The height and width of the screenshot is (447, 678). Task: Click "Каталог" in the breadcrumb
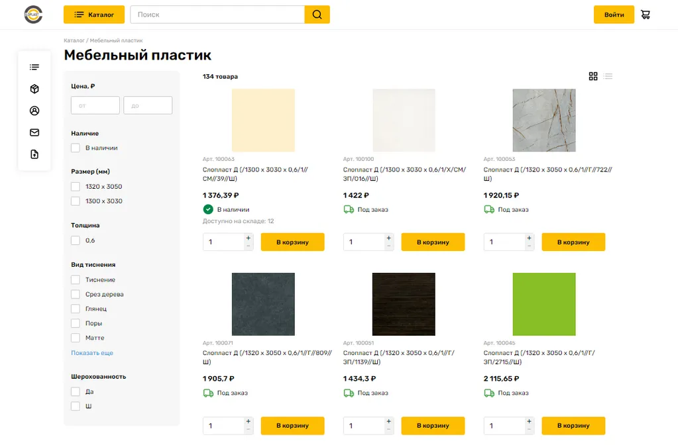(74, 40)
